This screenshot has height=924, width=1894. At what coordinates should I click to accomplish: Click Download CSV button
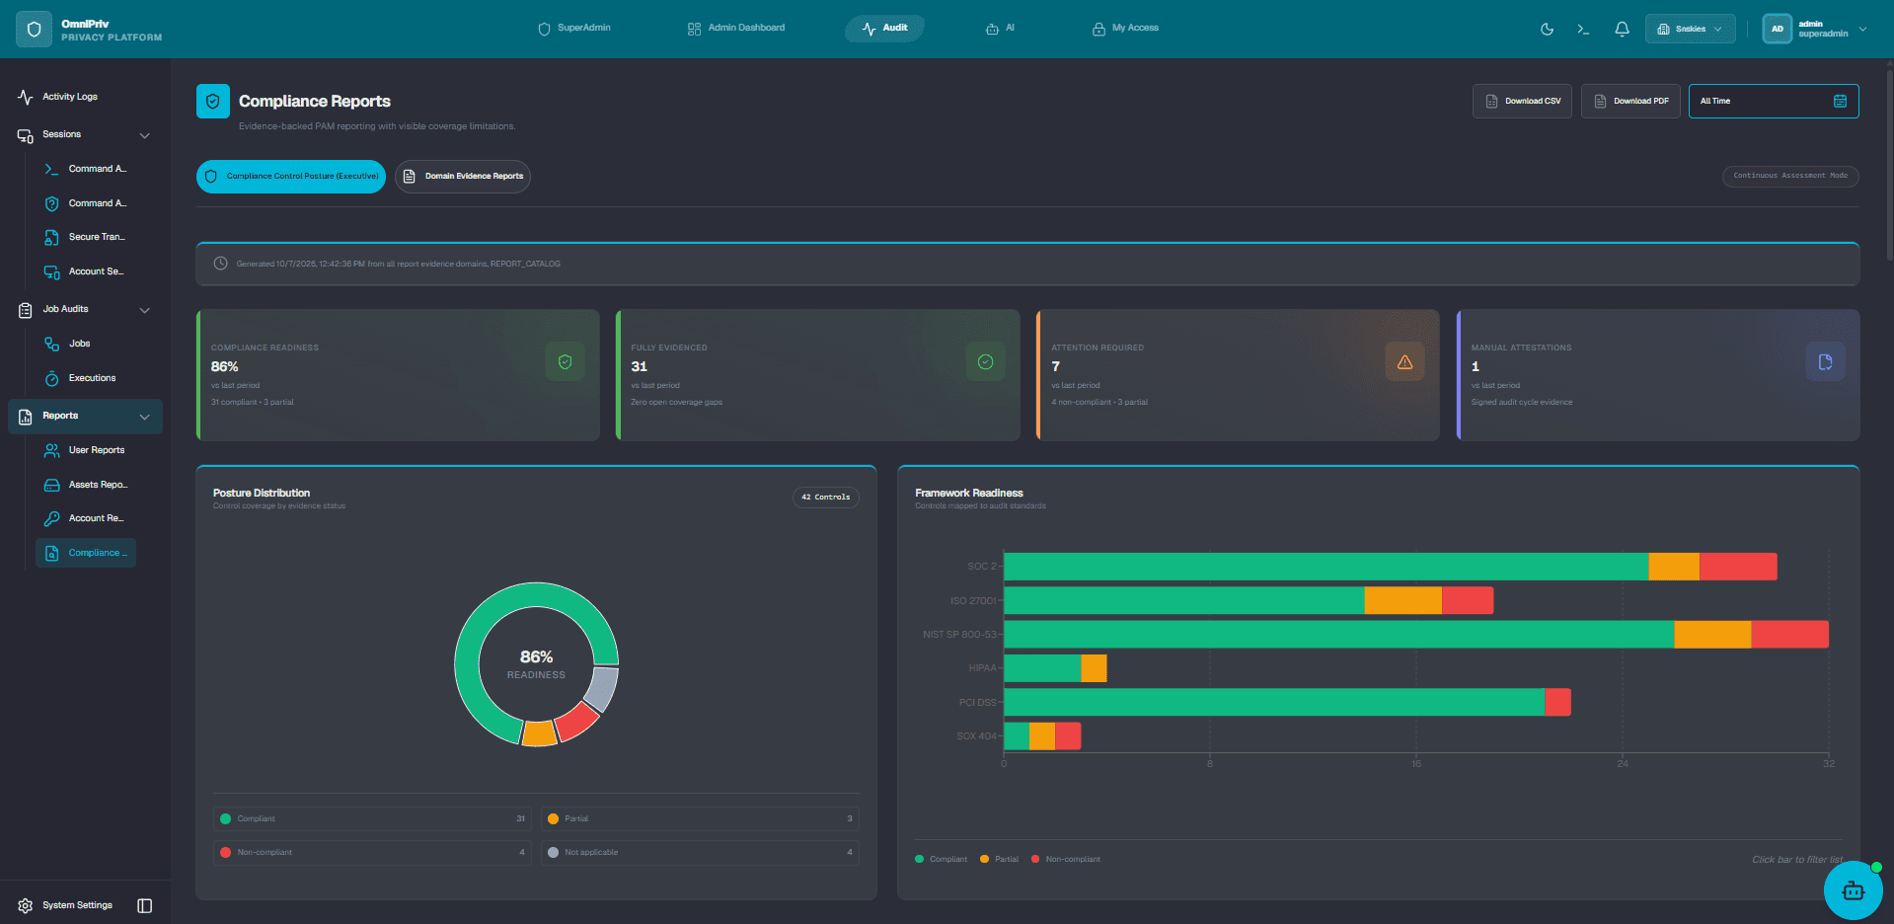coord(1522,101)
